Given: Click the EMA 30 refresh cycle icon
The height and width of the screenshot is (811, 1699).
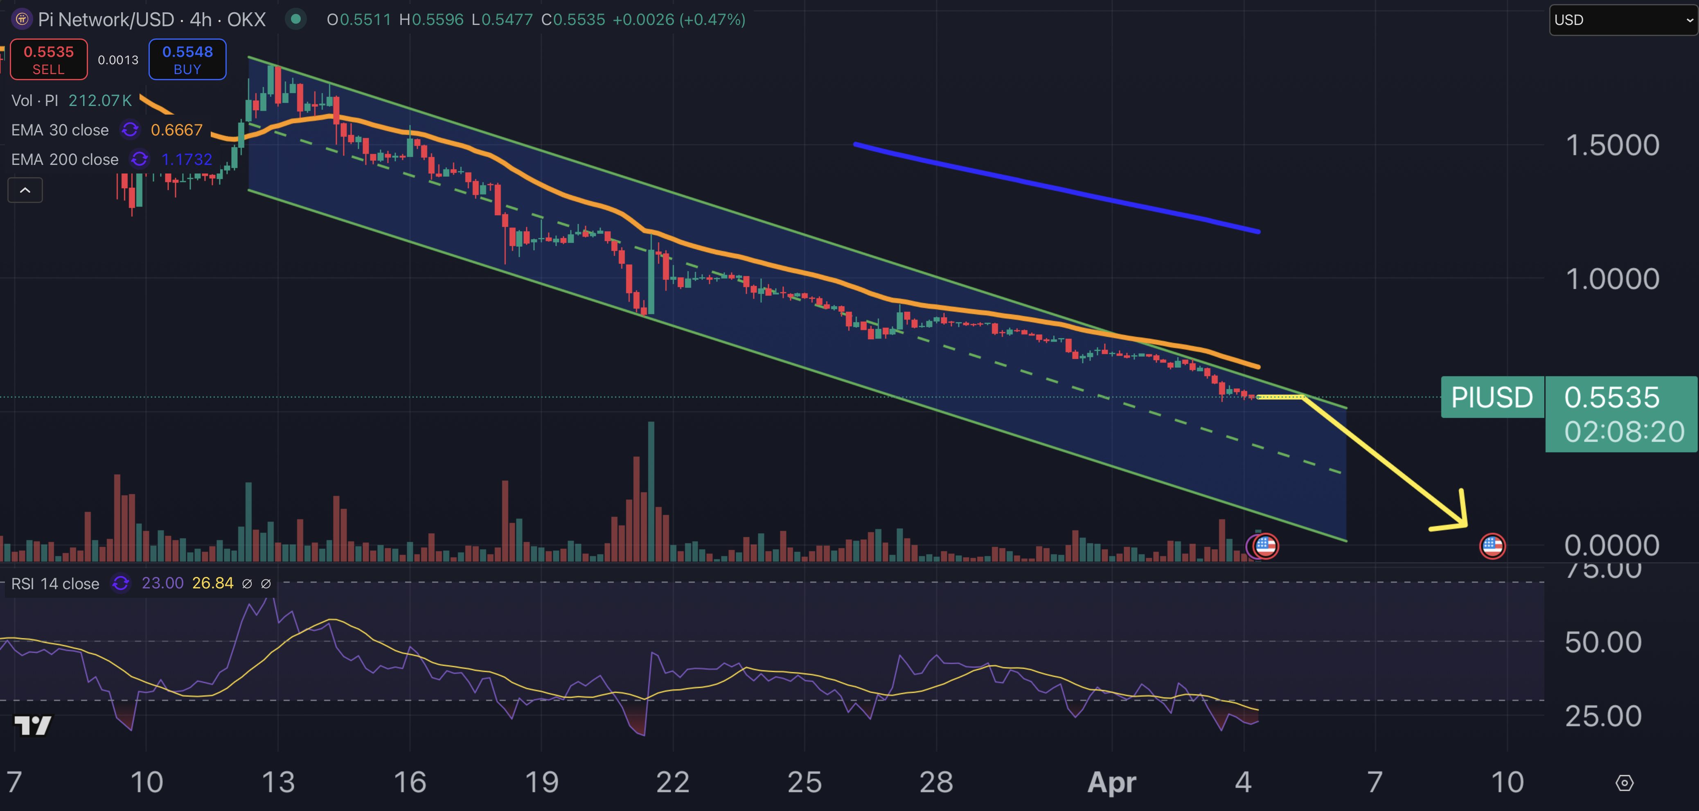Looking at the screenshot, I should [x=130, y=130].
